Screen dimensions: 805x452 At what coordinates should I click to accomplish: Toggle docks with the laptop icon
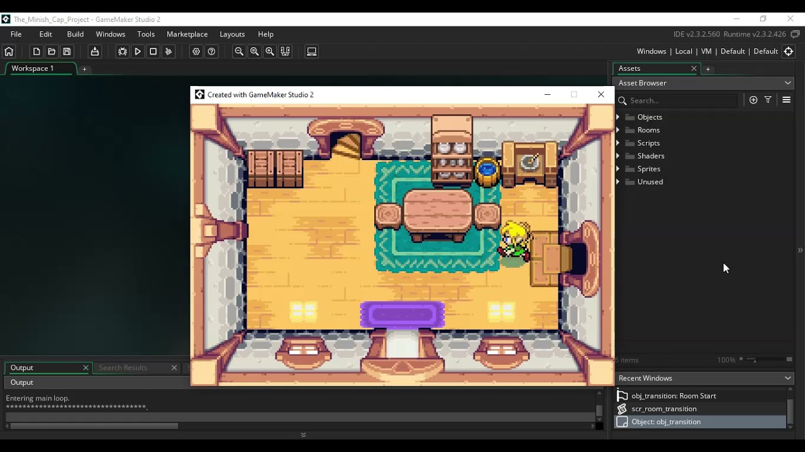312,51
